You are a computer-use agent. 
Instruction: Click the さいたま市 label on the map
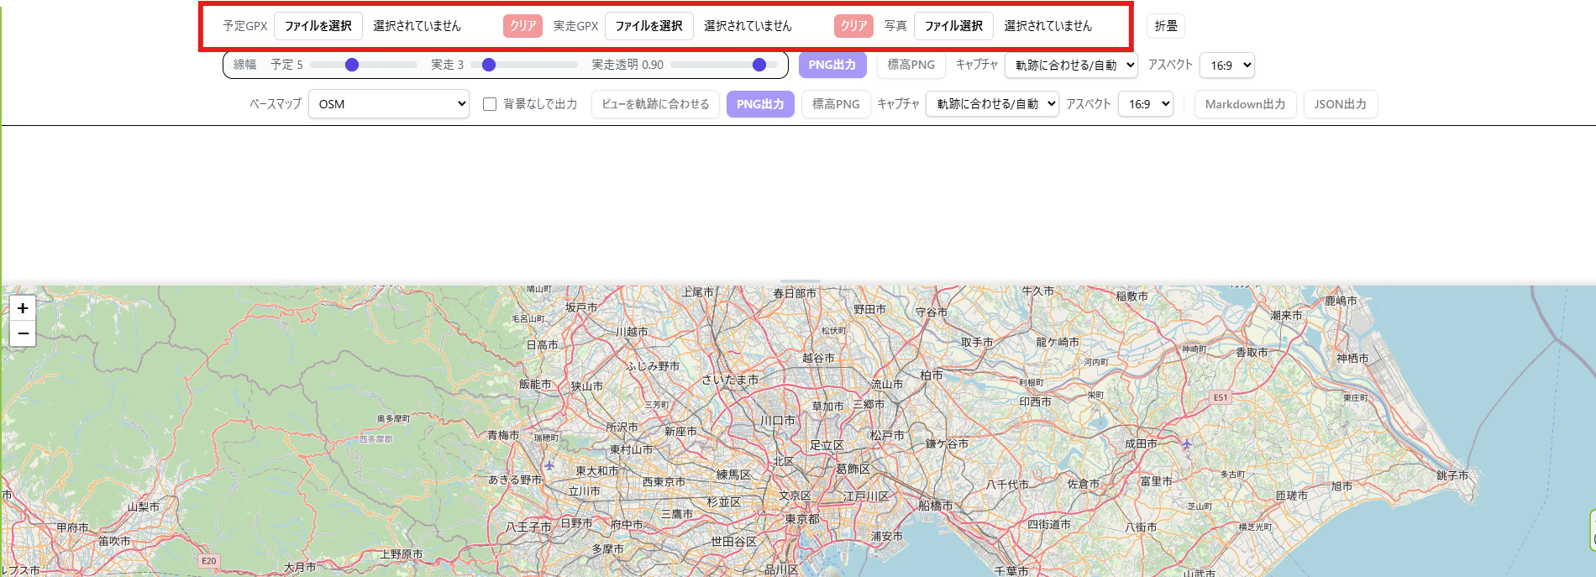pos(730,380)
